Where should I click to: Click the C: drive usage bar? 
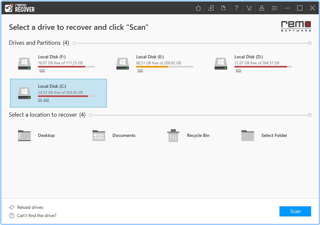(x=67, y=96)
